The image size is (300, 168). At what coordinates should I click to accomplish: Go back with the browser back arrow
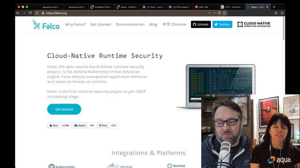[18, 13]
